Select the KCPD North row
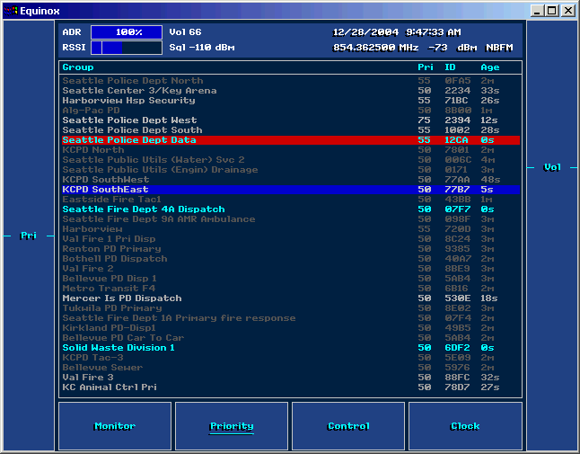Screen dimensions: 580x454 (x=291, y=150)
